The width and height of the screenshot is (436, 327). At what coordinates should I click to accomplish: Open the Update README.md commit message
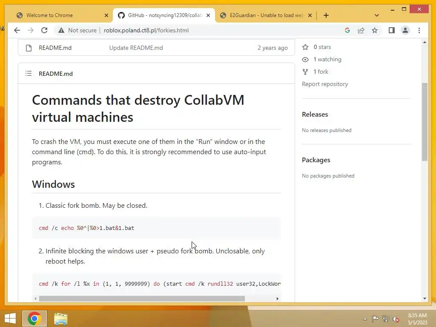click(136, 48)
